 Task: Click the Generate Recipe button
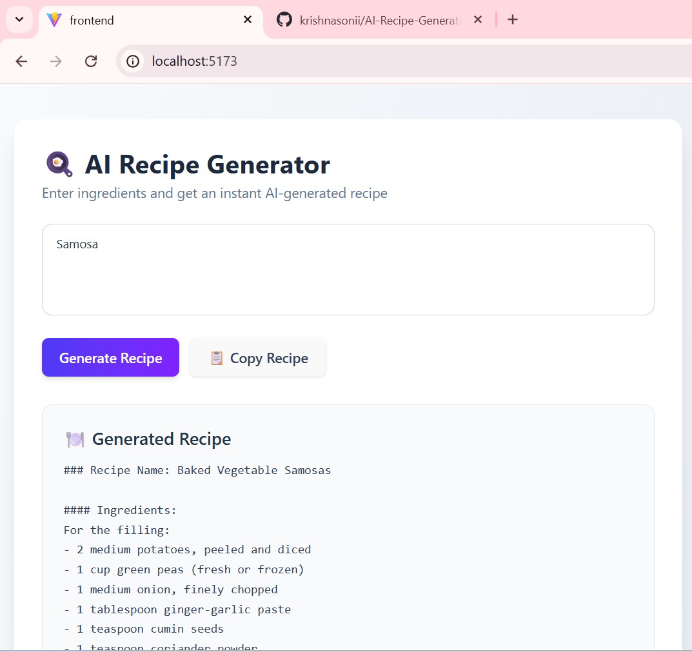[110, 357]
